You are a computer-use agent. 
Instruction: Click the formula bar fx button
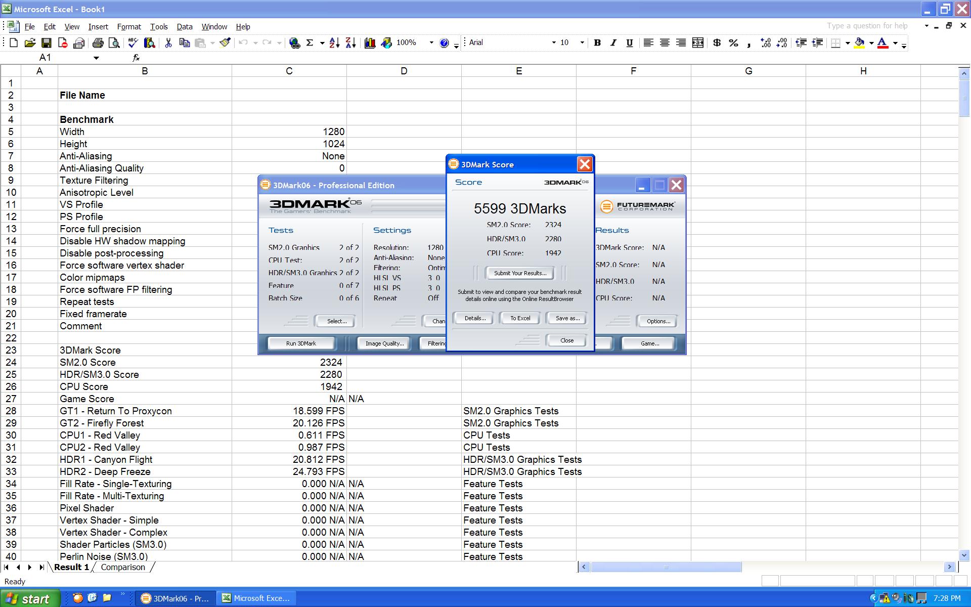click(x=136, y=58)
